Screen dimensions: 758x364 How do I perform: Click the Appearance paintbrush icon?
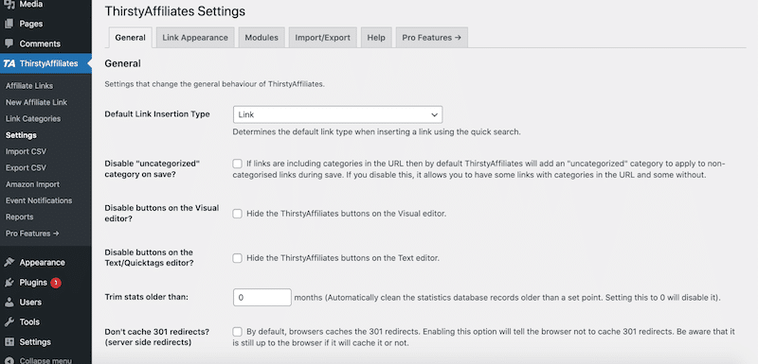tap(9, 262)
